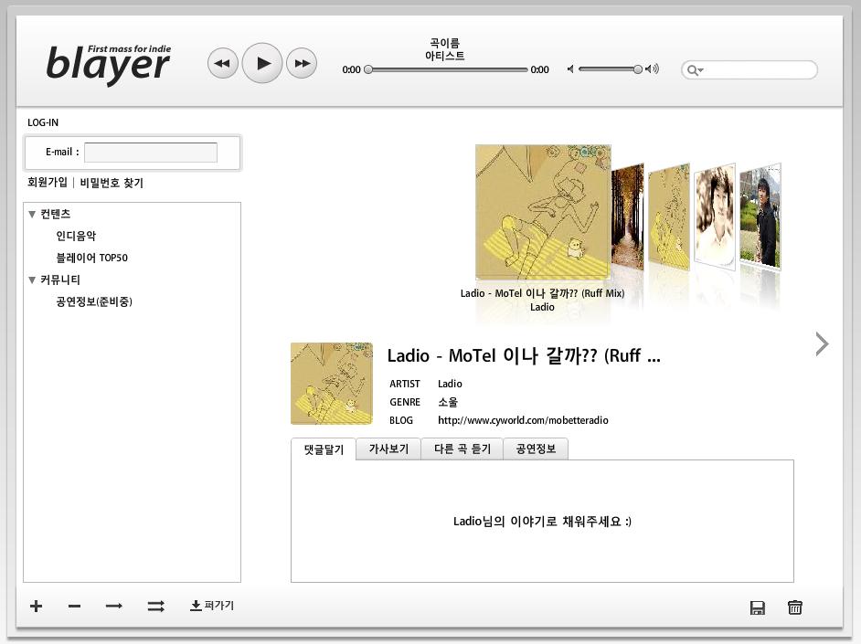Switch to the 가사보기 tab
This screenshot has height=644, width=861.
(x=388, y=449)
